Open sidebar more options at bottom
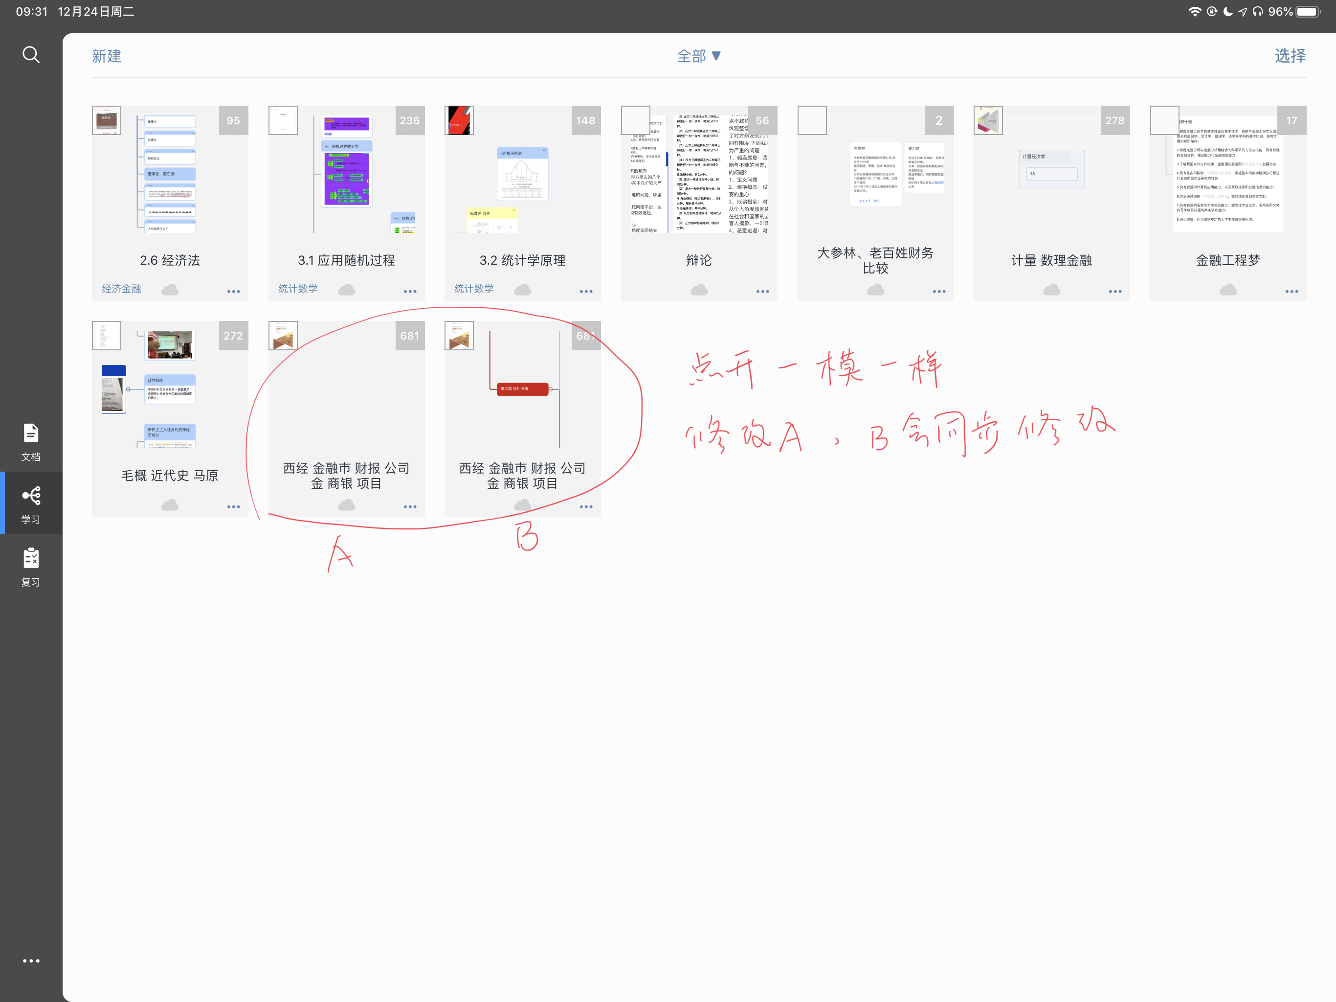Screen dimensions: 1336x1002 tap(31, 960)
